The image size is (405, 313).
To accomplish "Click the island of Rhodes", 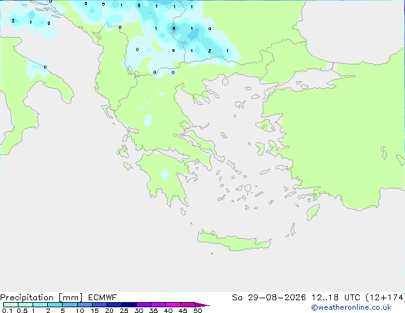I will [x=313, y=212].
